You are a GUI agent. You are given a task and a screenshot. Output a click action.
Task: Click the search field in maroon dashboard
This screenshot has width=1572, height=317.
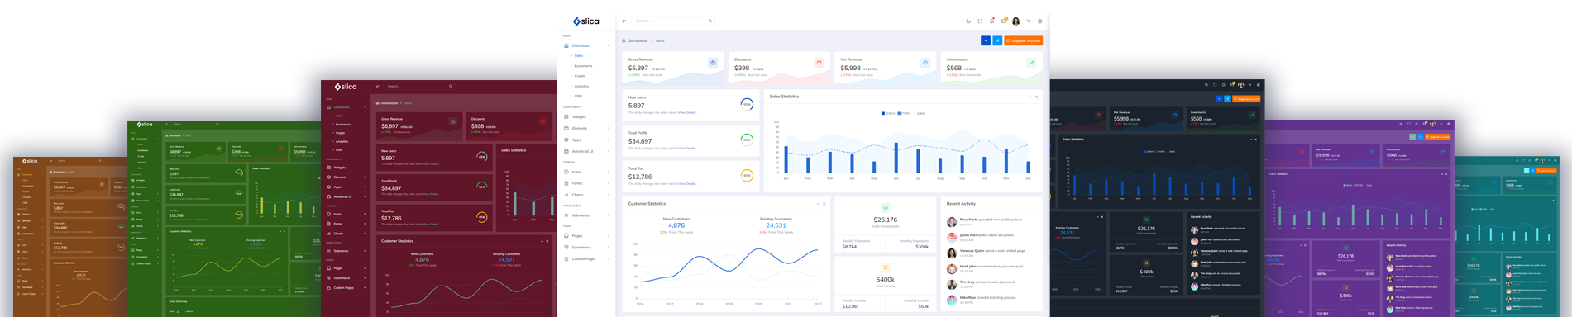coord(419,86)
